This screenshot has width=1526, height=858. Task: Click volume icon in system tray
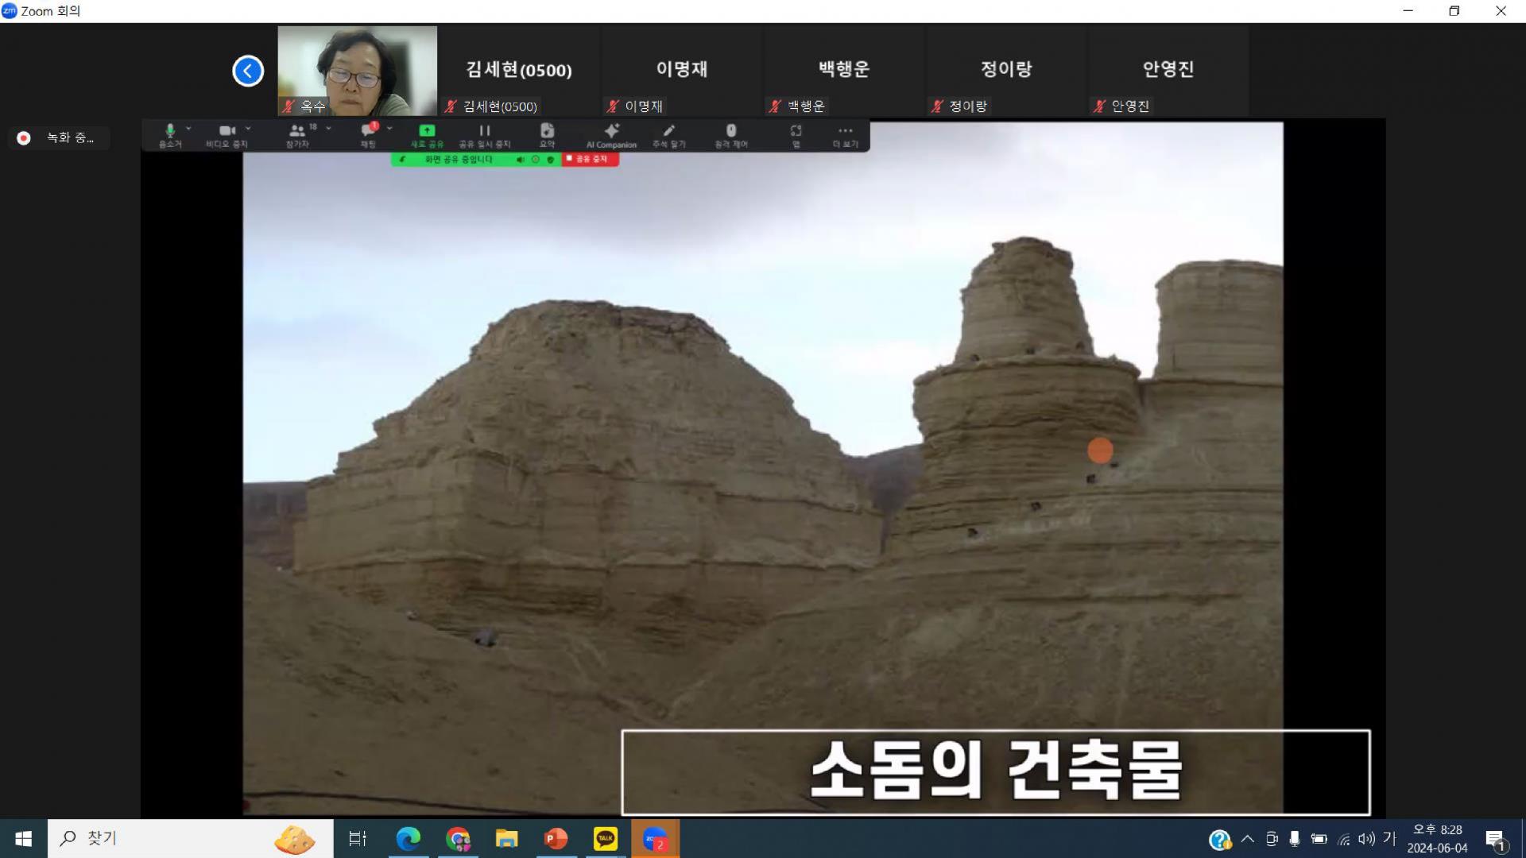pos(1365,839)
